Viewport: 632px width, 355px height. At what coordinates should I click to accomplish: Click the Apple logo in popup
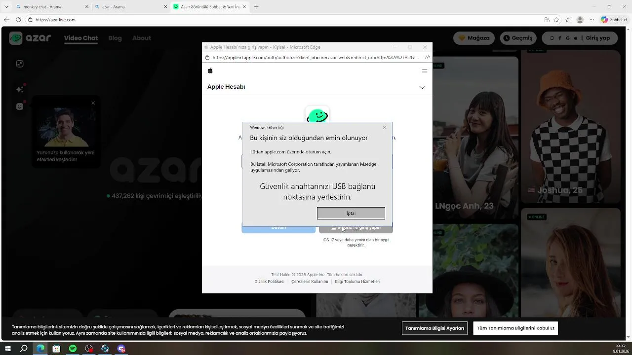point(210,71)
